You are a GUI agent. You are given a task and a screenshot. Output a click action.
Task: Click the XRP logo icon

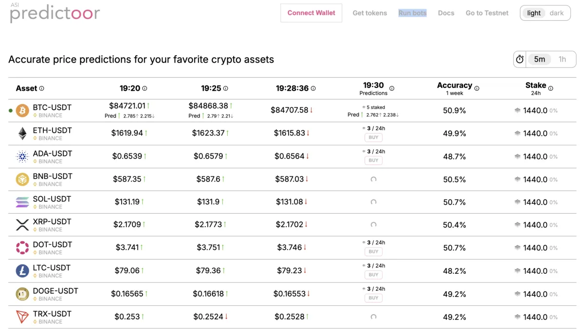pyautogui.click(x=22, y=225)
